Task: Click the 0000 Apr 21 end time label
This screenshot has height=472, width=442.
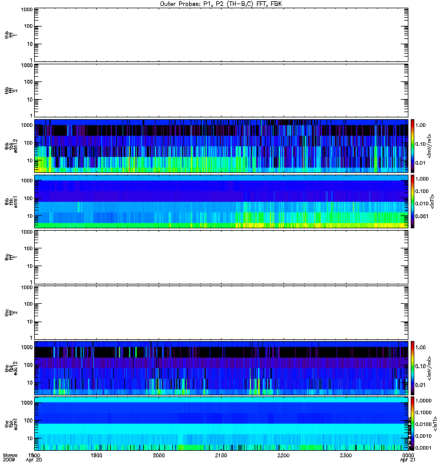Action: pos(408,458)
